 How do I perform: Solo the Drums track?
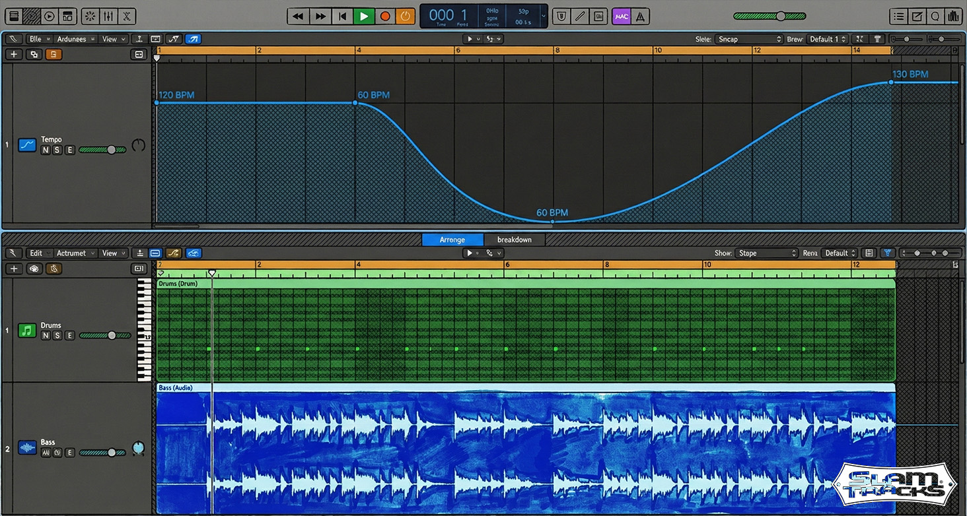point(57,335)
